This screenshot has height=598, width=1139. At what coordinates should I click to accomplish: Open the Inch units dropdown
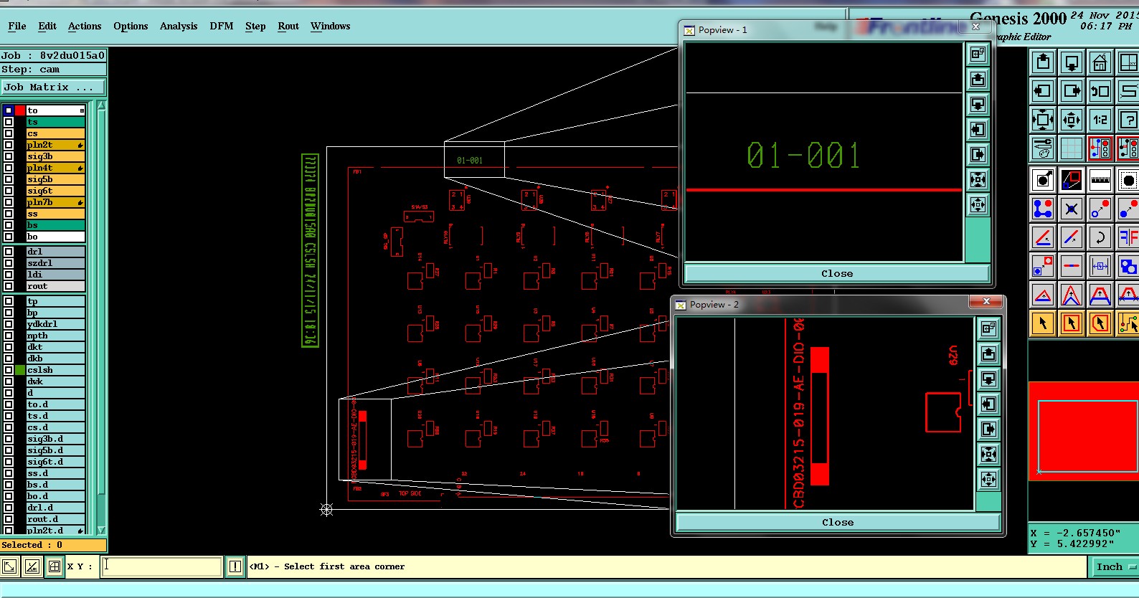click(x=1115, y=566)
